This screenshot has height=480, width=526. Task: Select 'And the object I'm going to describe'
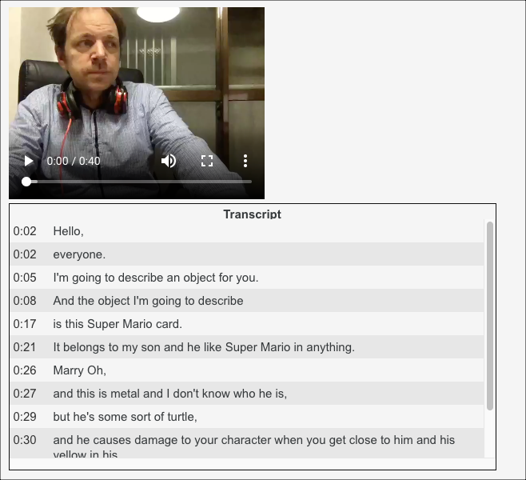[247, 301]
